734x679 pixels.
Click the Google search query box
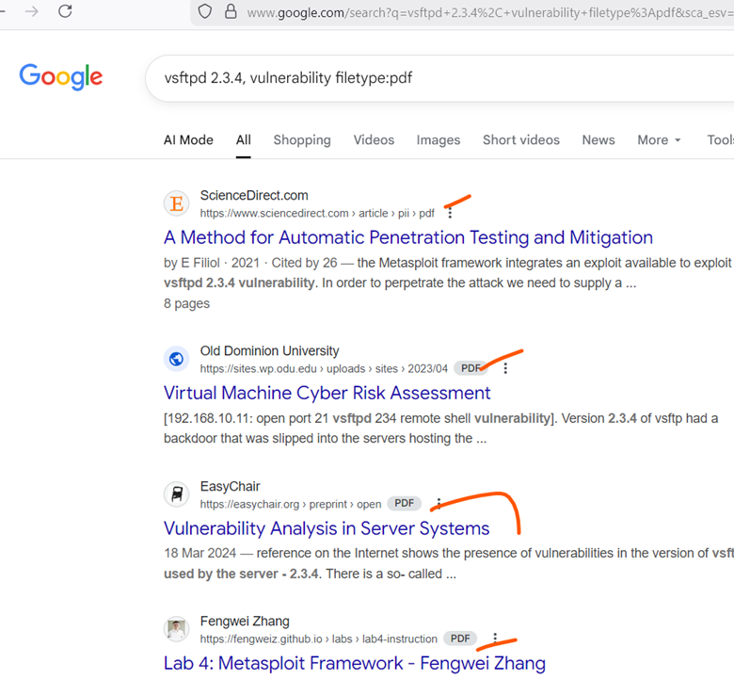(x=423, y=78)
